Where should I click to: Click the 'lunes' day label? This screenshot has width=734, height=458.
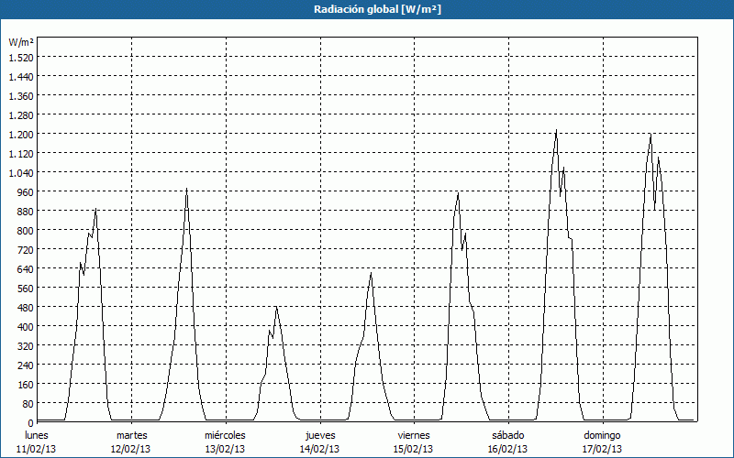37,435
